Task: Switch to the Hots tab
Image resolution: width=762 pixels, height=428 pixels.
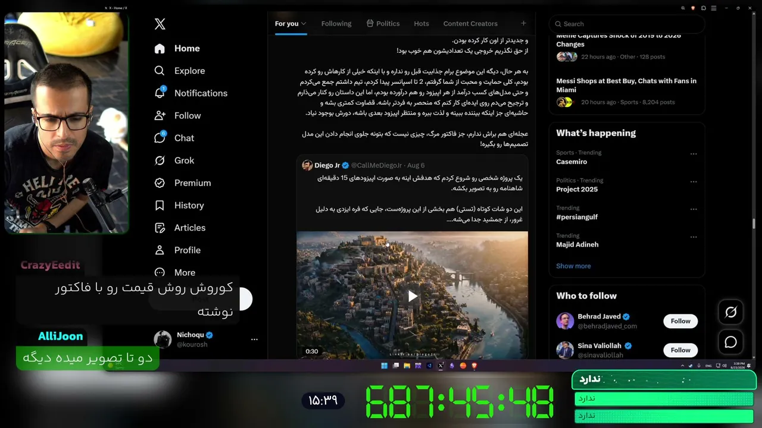Action: 421,24
